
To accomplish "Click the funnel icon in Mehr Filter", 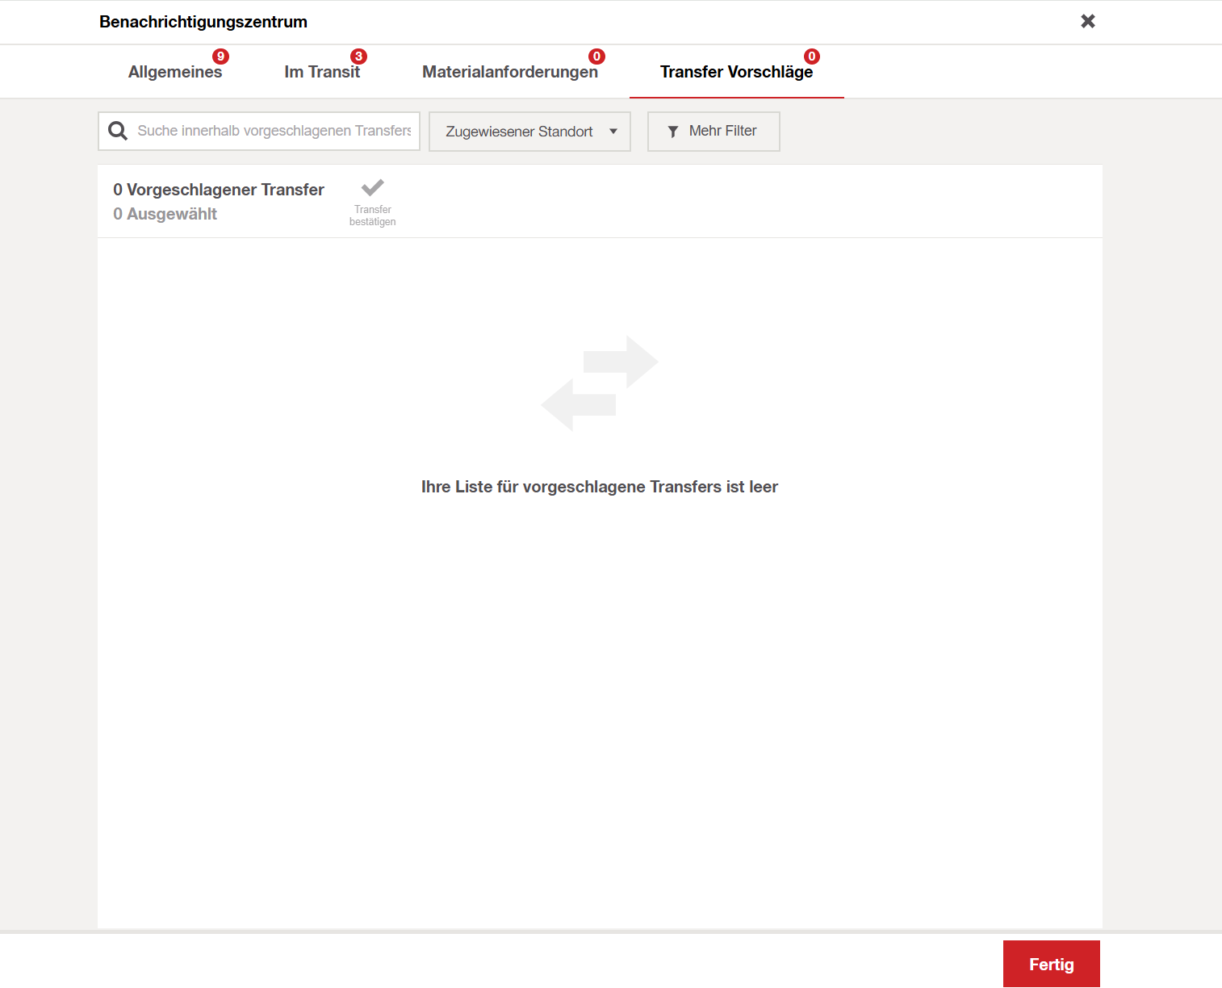I will (673, 132).
